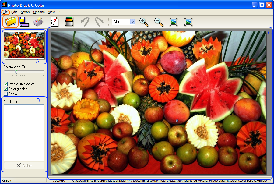The width and height of the screenshot is (274, 184).
Task: Open the Options menu
Action: (39, 12)
